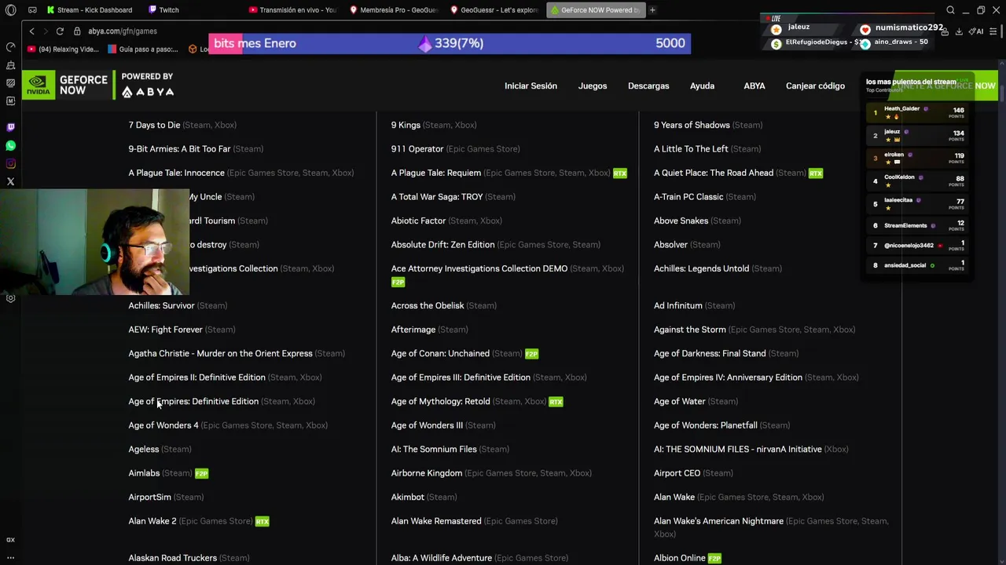Open sidebar settings gear icon

click(x=10, y=298)
